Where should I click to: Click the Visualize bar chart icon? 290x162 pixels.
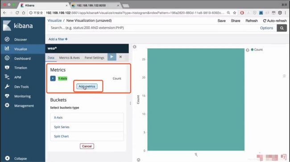click(7, 49)
